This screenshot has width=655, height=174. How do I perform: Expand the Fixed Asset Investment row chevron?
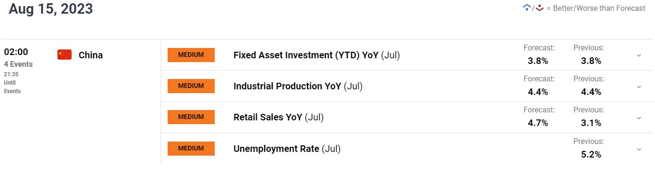tap(639, 55)
